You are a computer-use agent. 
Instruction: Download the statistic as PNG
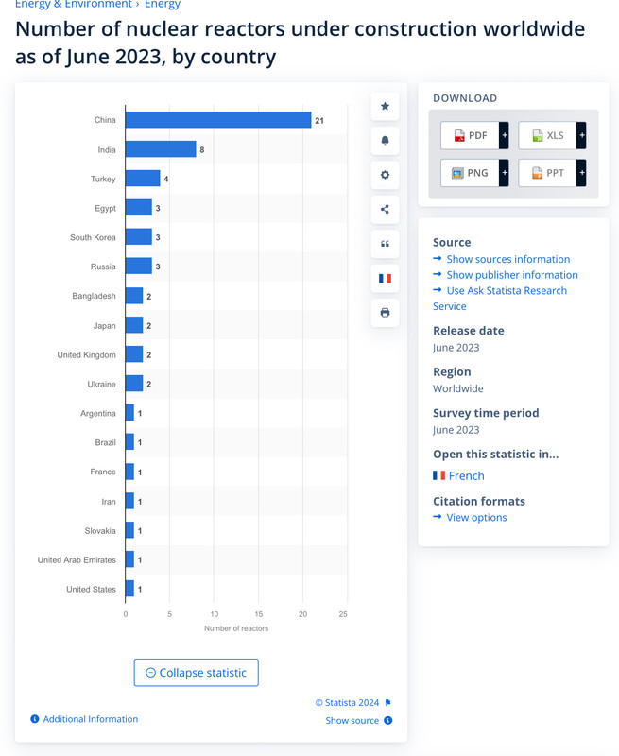point(470,173)
